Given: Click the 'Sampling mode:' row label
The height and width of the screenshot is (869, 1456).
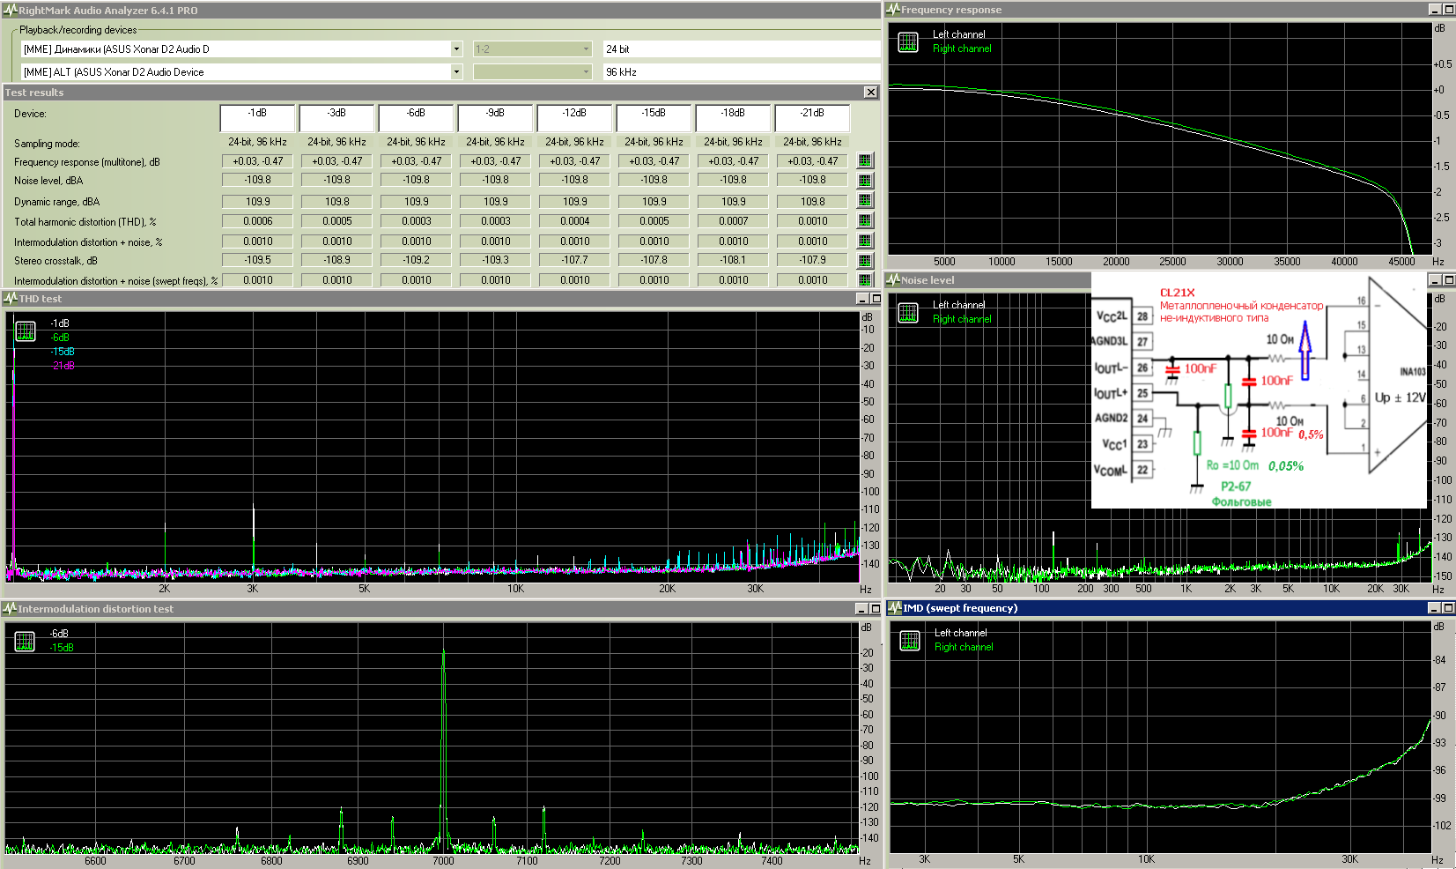Looking at the screenshot, I should pos(47,144).
